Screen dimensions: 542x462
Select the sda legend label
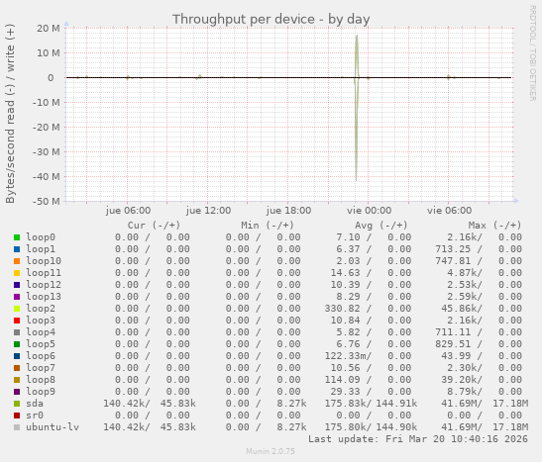(35, 404)
